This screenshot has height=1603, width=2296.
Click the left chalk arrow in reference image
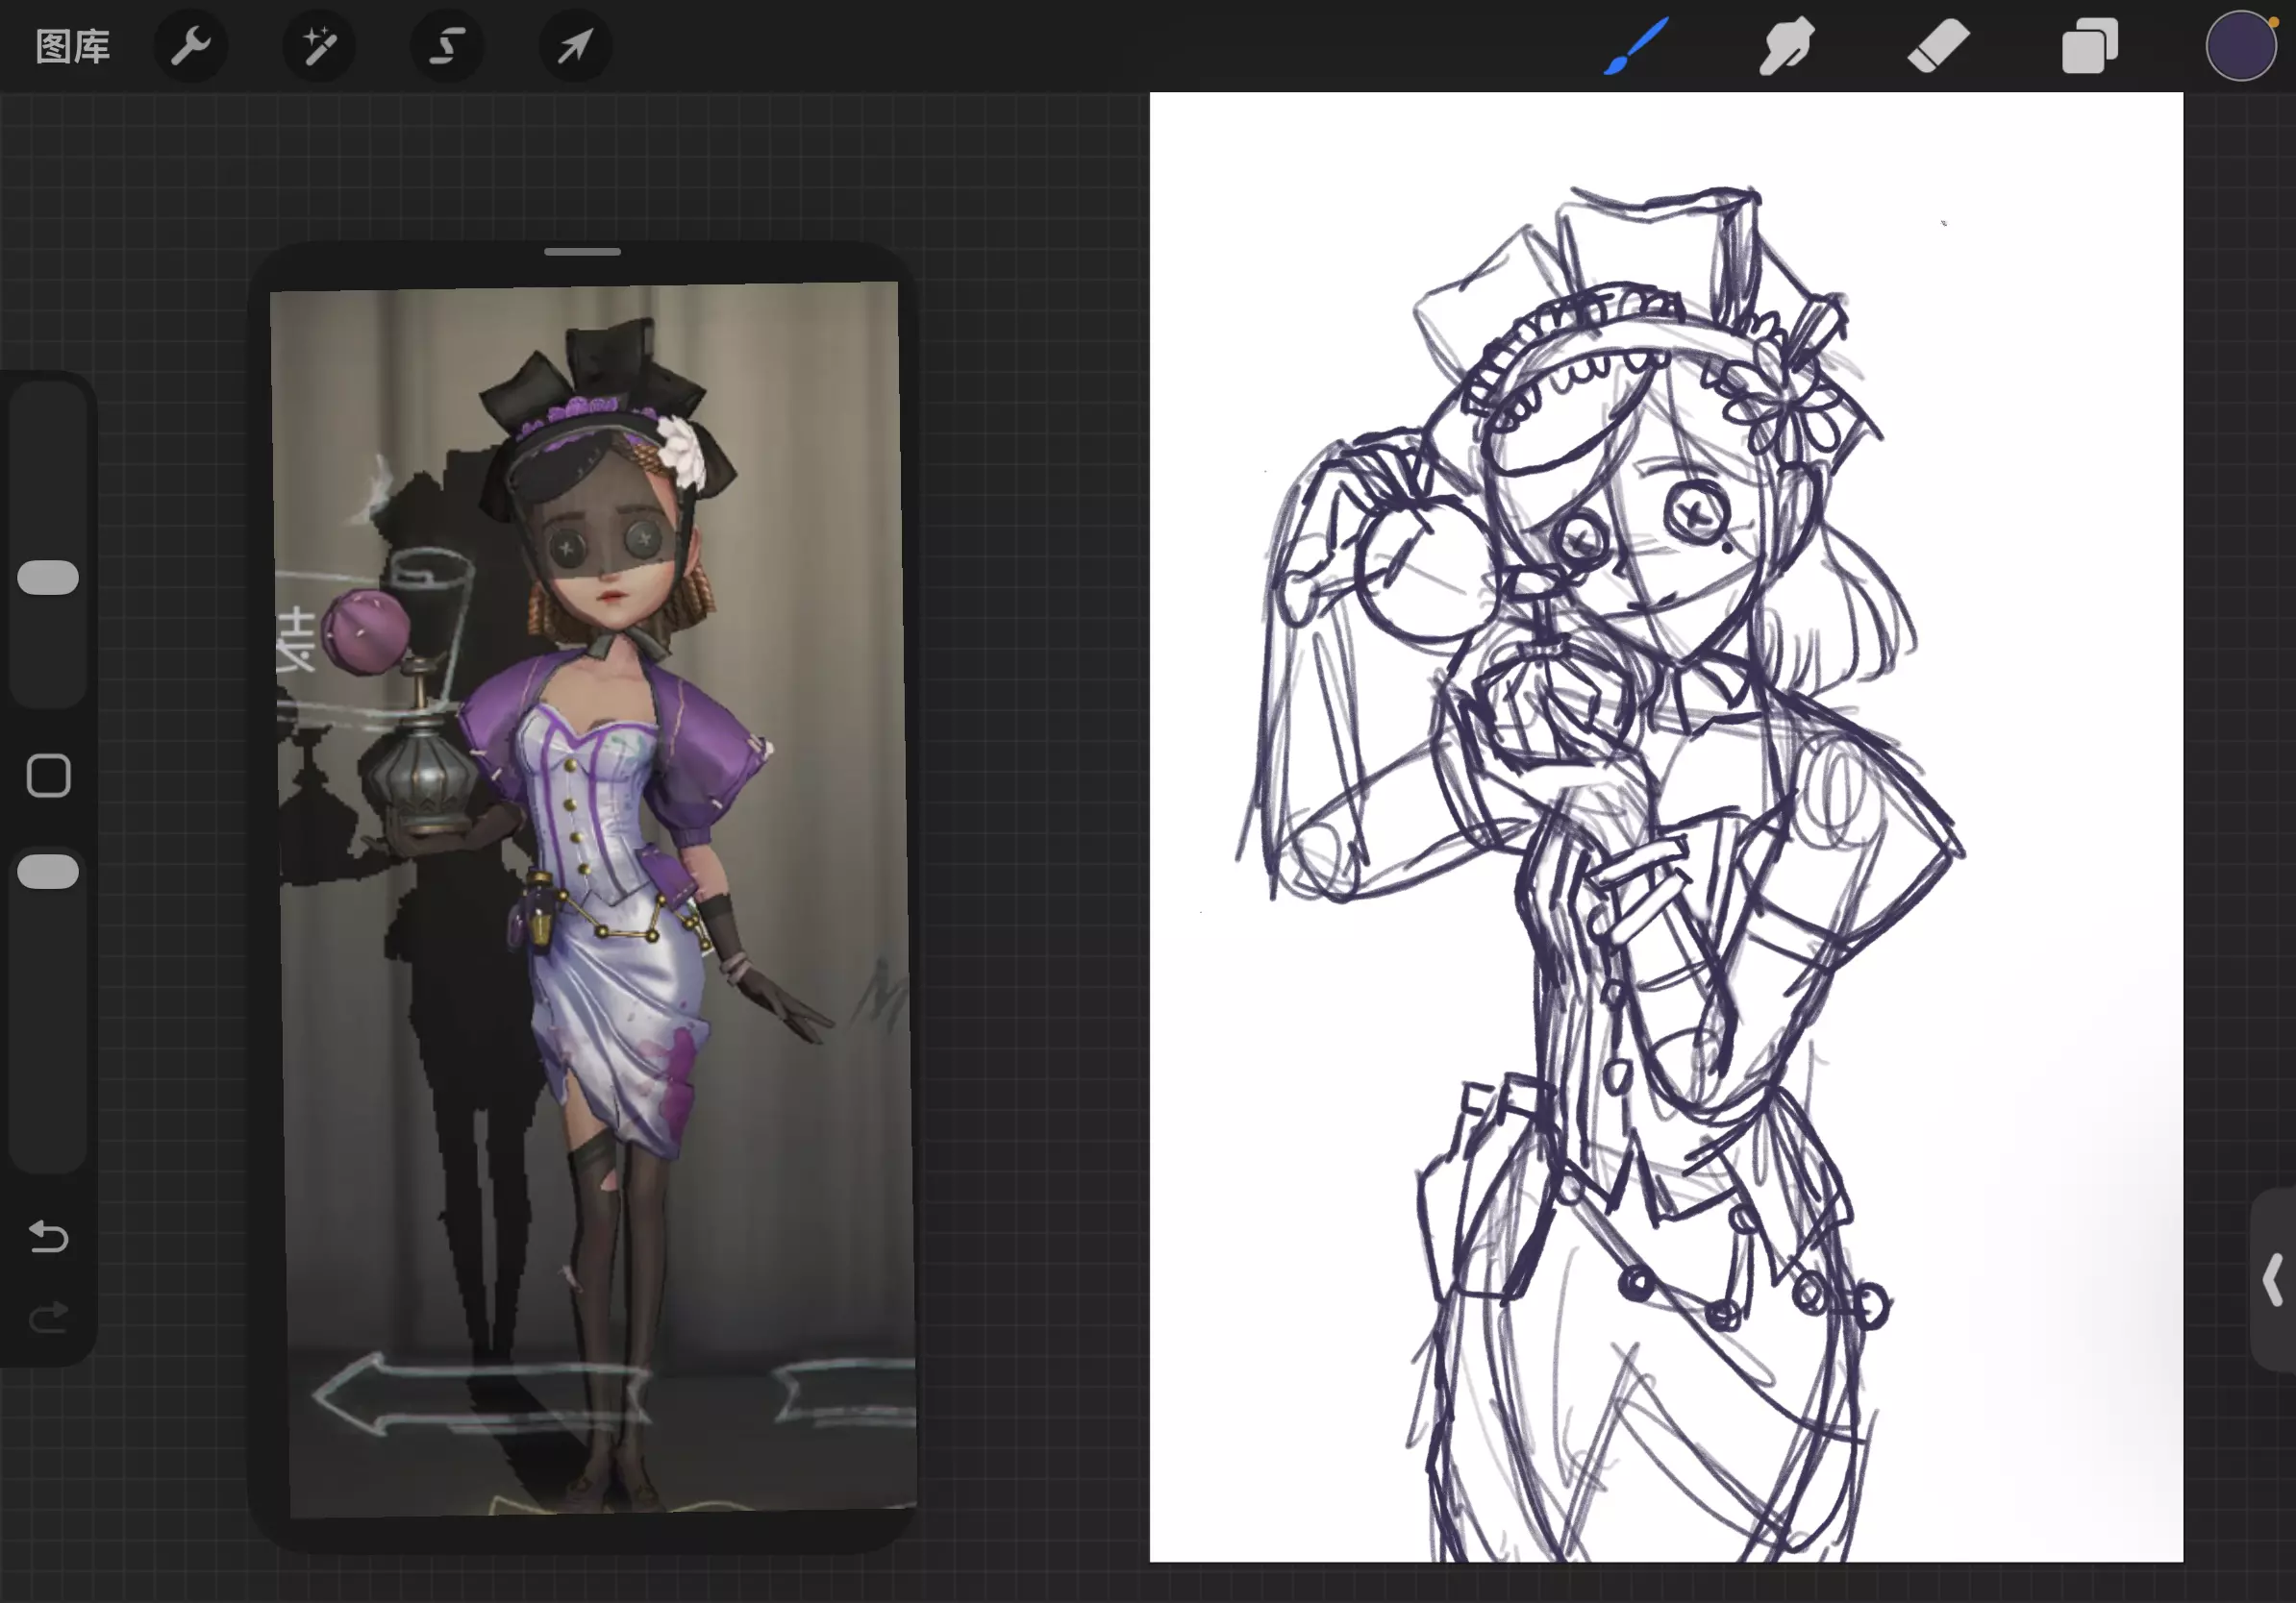[x=420, y=1393]
